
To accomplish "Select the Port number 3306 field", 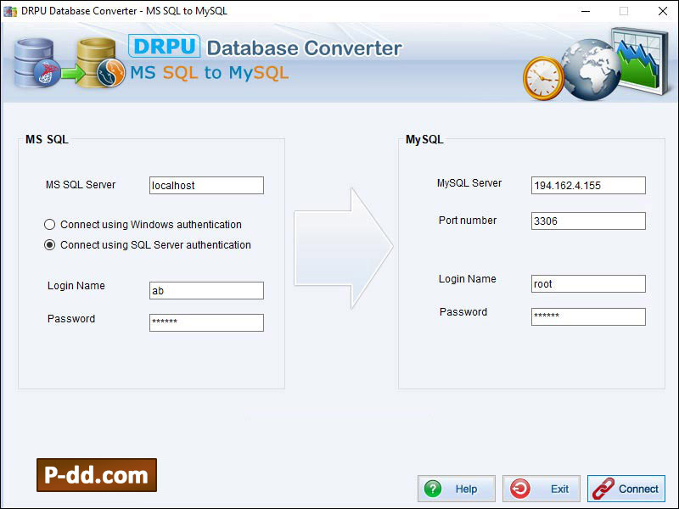I will pyautogui.click(x=588, y=221).
